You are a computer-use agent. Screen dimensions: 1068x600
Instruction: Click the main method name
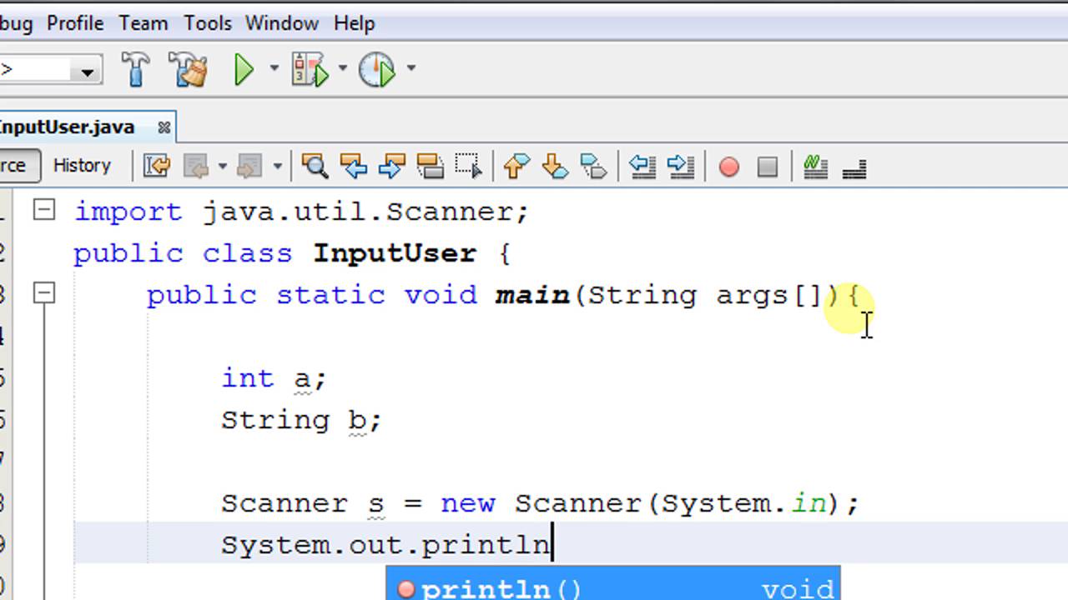tap(532, 295)
